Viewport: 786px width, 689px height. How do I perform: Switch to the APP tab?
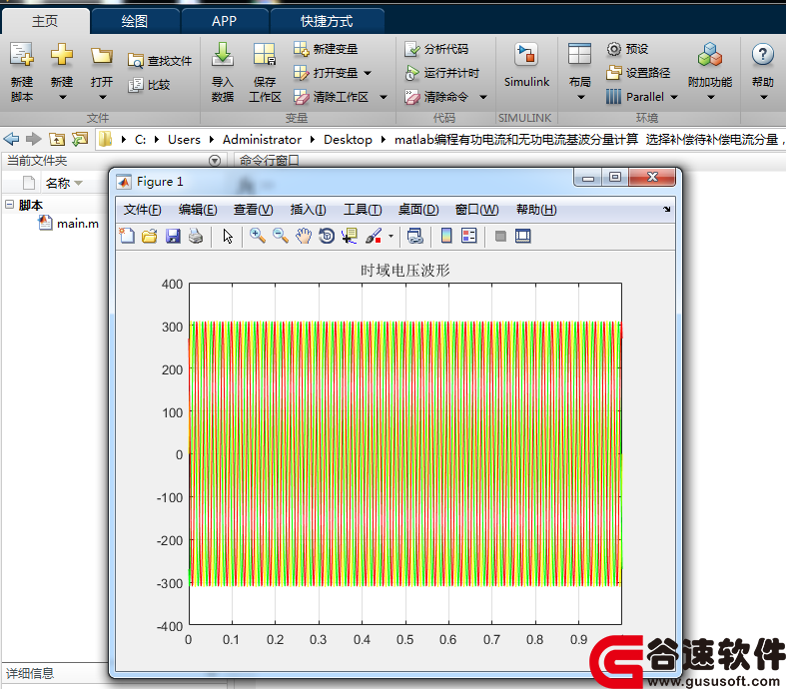pos(224,21)
